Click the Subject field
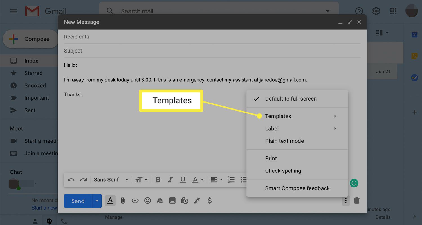 point(212,51)
